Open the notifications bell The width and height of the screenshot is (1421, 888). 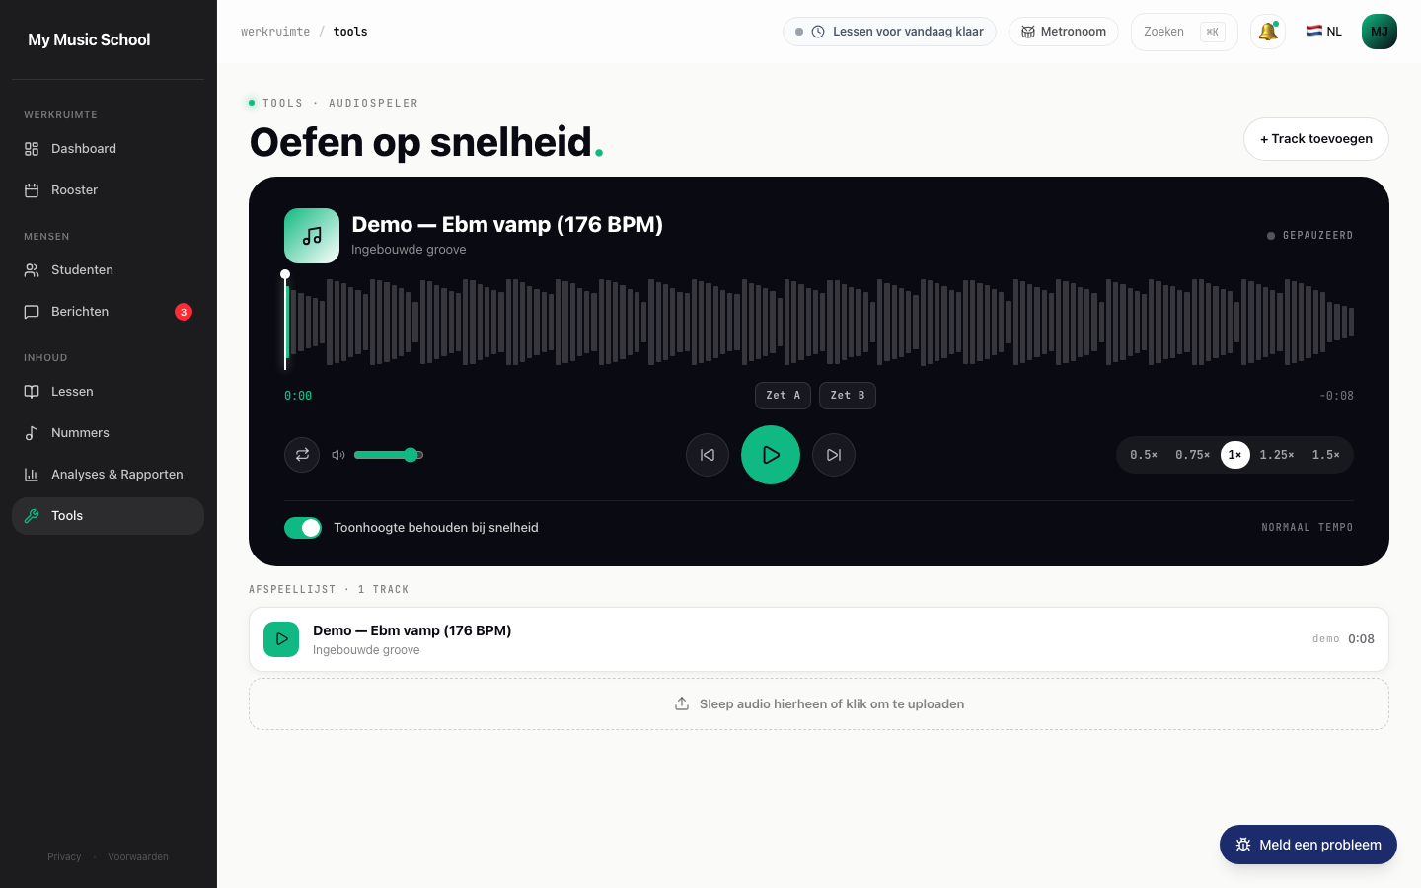coord(1268,32)
